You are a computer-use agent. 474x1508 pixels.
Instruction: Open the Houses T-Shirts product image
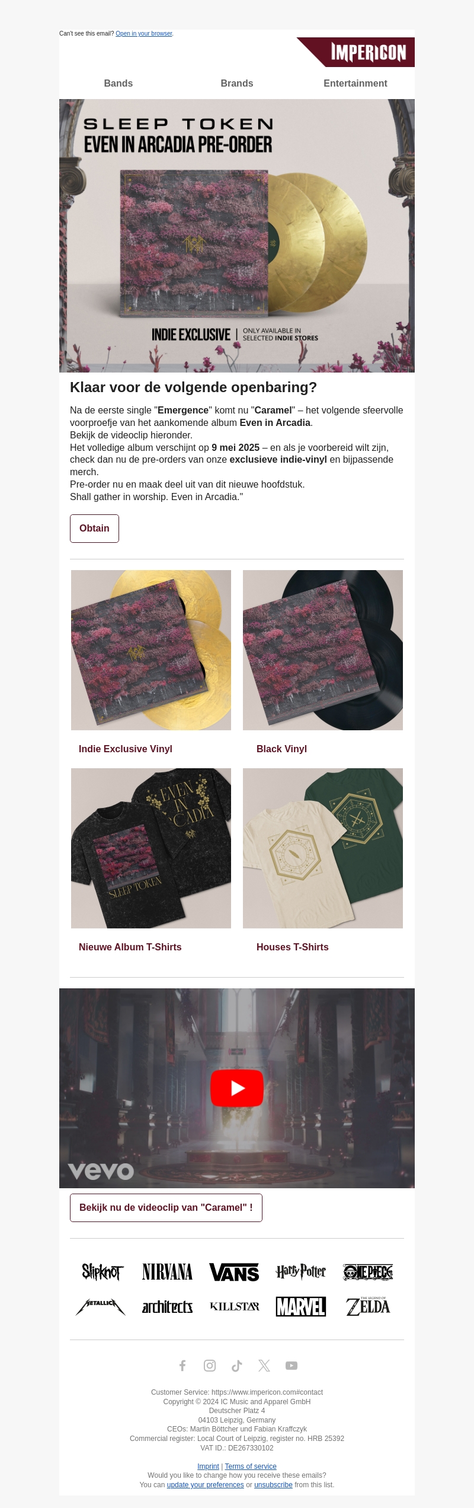pos(323,848)
